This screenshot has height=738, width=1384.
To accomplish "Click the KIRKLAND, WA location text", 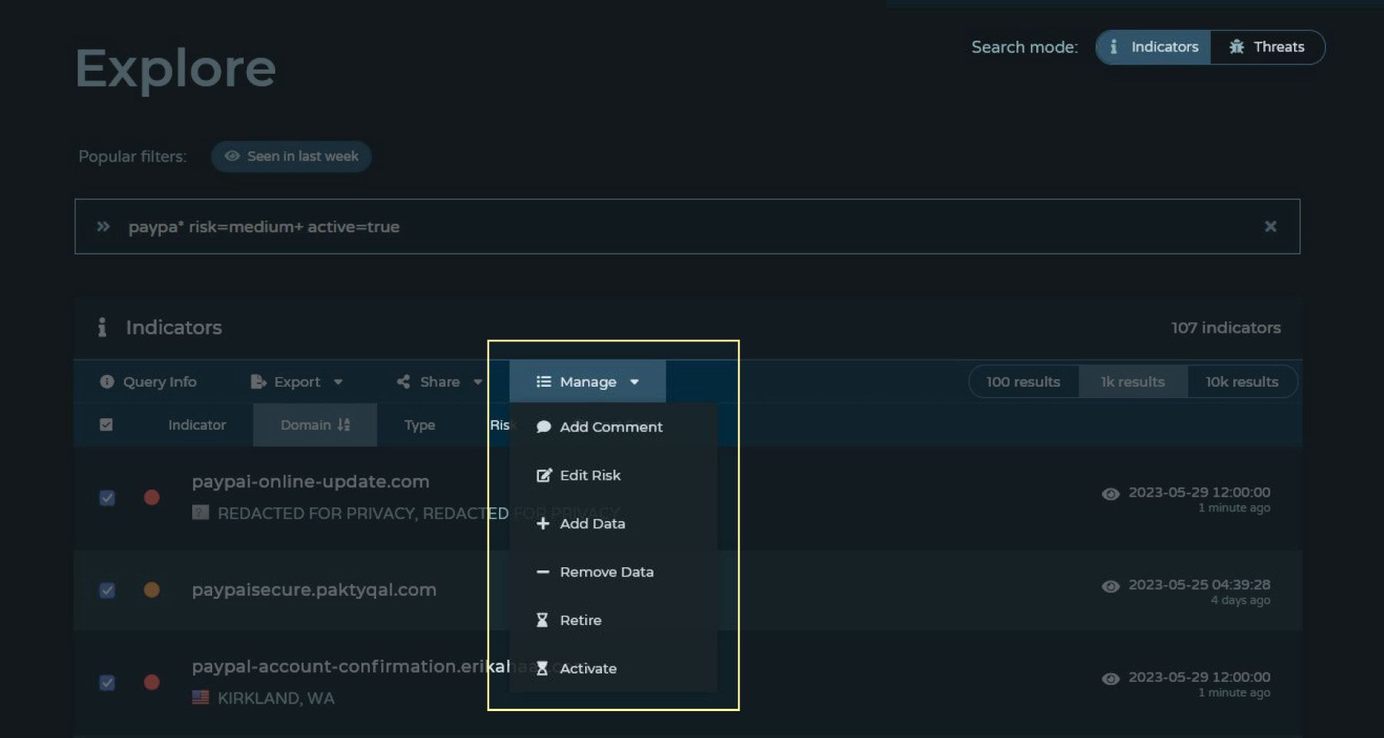I will click(x=276, y=698).
